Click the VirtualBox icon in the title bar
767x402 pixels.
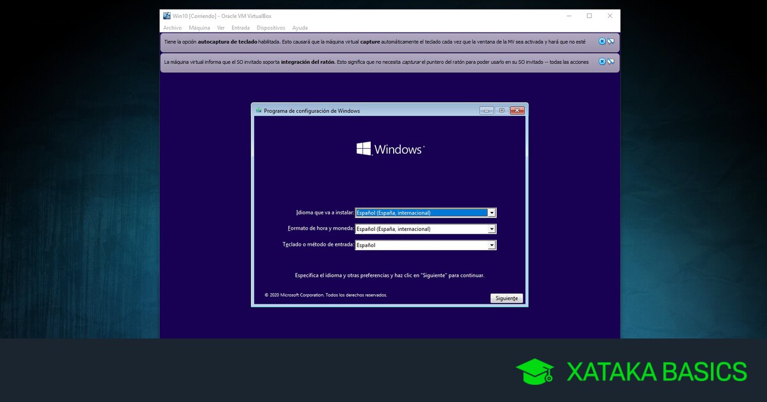[x=167, y=16]
